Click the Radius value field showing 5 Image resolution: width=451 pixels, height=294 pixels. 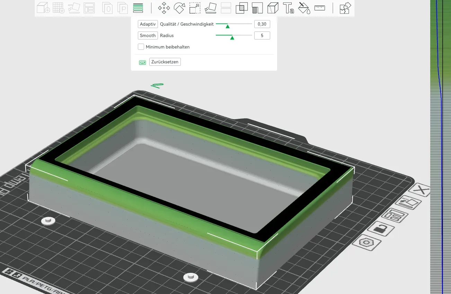pos(262,35)
